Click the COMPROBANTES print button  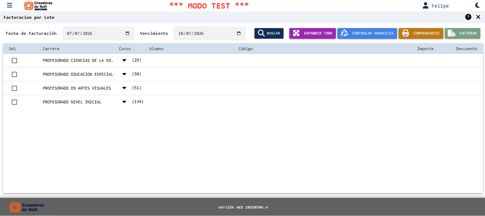pyautogui.click(x=421, y=33)
